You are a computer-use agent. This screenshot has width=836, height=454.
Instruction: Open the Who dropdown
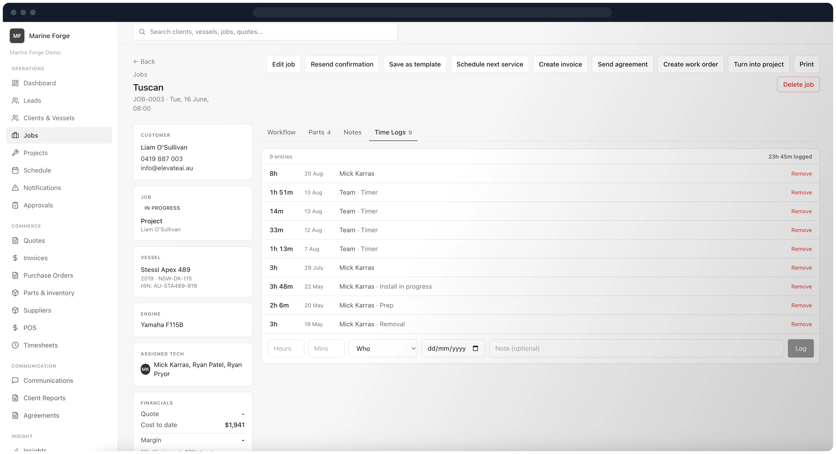pyautogui.click(x=383, y=348)
